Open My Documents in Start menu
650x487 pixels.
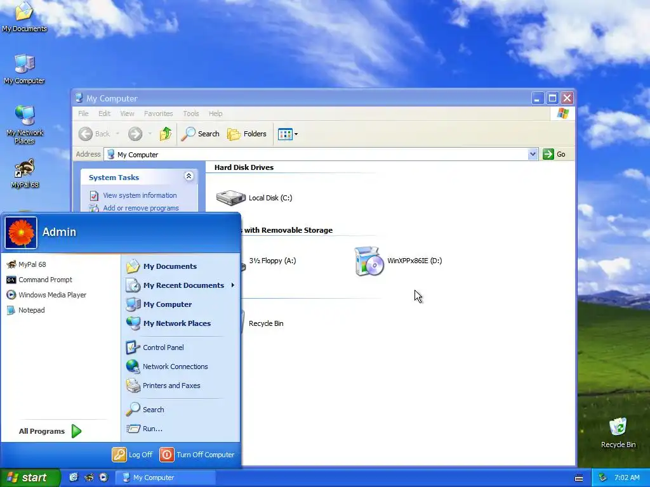click(x=161, y=266)
